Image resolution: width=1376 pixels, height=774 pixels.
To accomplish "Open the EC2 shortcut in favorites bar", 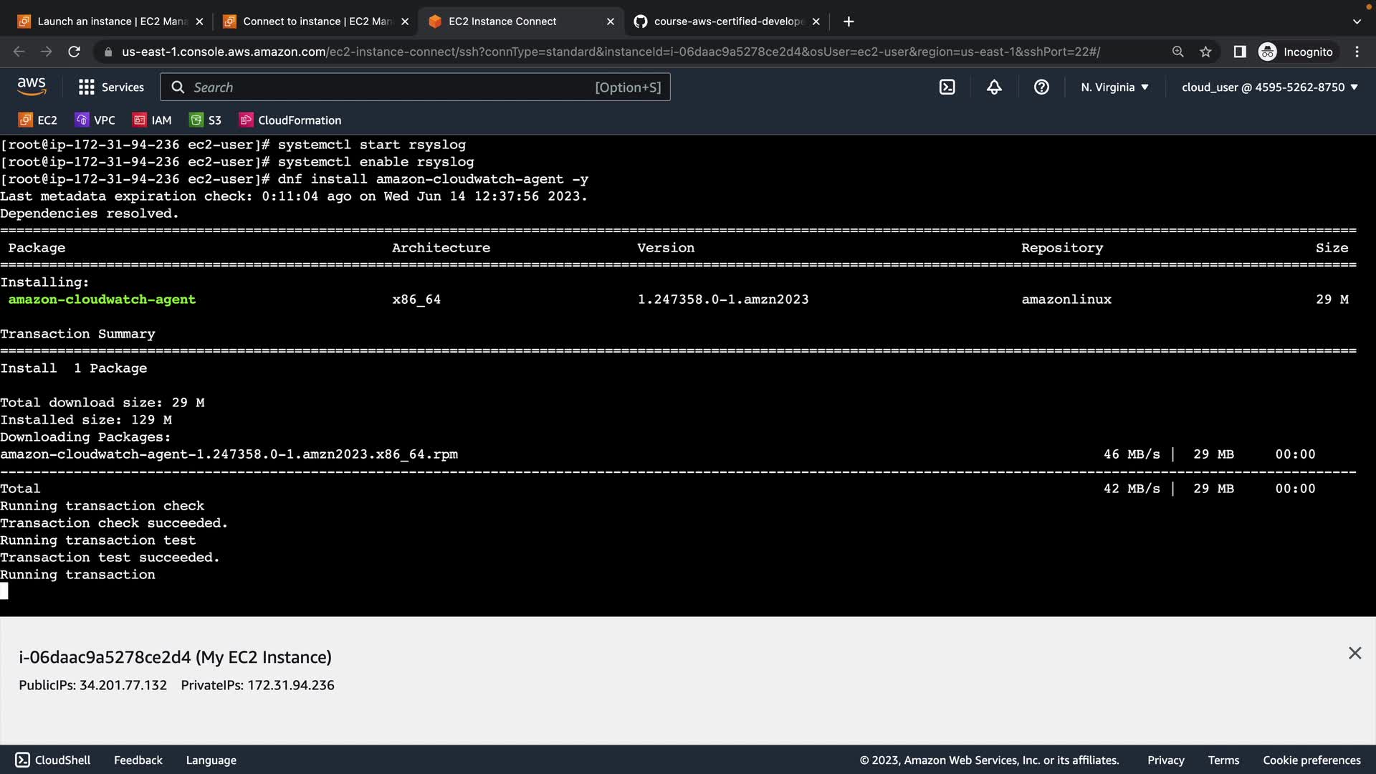I will coord(38,120).
